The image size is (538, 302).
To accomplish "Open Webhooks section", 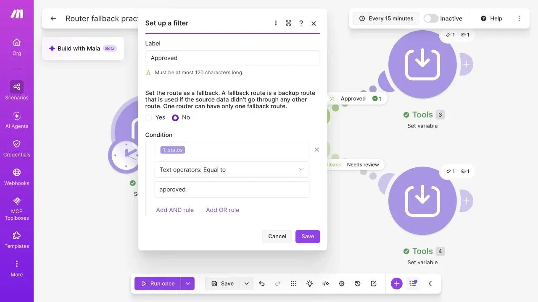I will click(17, 177).
